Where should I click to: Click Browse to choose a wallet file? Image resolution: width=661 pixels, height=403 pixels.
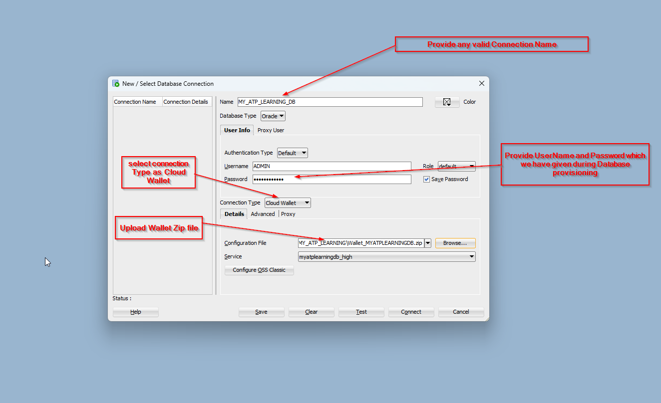point(455,243)
